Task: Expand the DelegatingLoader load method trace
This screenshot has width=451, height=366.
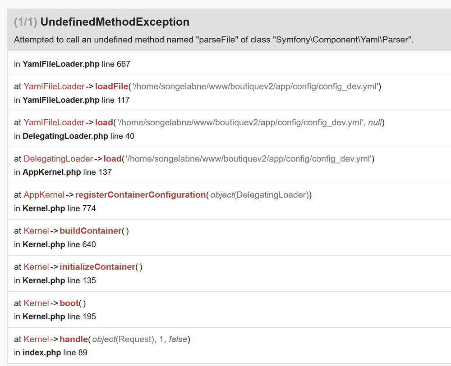Action: coord(112,158)
